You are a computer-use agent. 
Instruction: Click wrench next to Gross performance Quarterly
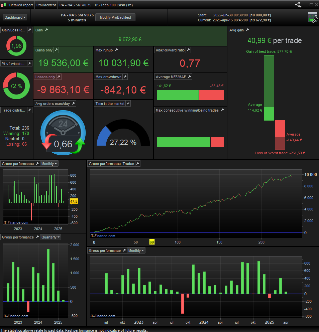click(x=37, y=237)
